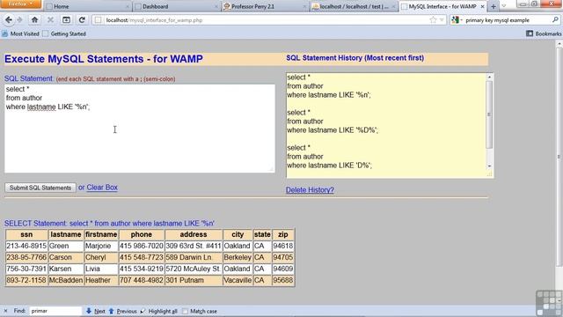Click the firstname cell Livia
The height and width of the screenshot is (317, 563).
point(101,269)
